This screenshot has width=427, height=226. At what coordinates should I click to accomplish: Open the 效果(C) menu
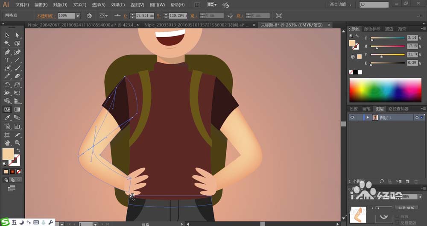coord(118,5)
